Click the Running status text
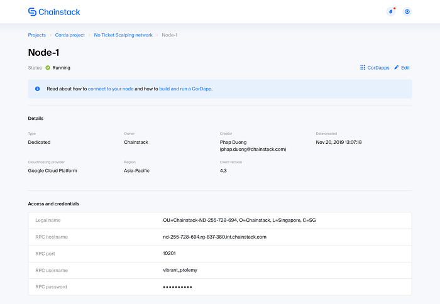440x304 pixels. click(61, 68)
